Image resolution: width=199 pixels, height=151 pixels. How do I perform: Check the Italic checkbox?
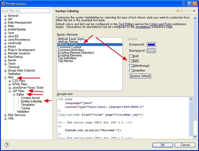tap(130, 61)
